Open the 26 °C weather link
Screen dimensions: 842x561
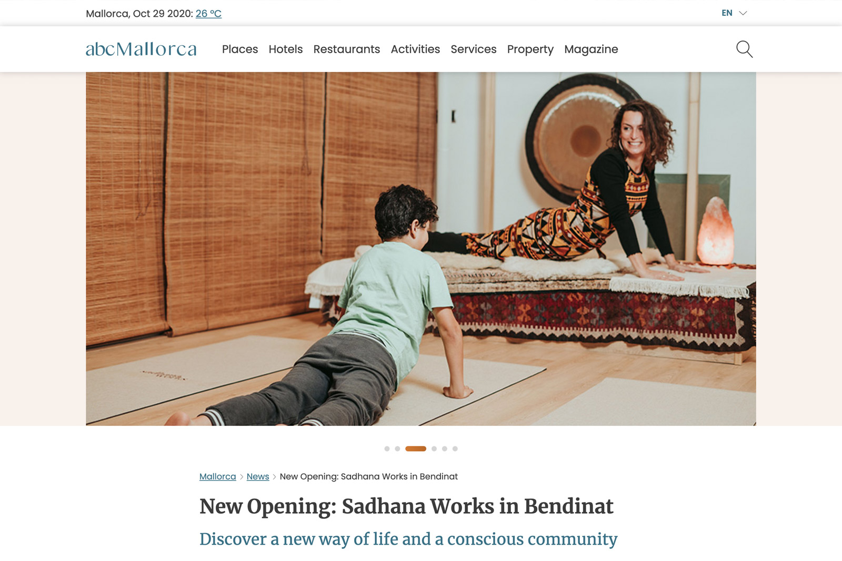point(208,14)
